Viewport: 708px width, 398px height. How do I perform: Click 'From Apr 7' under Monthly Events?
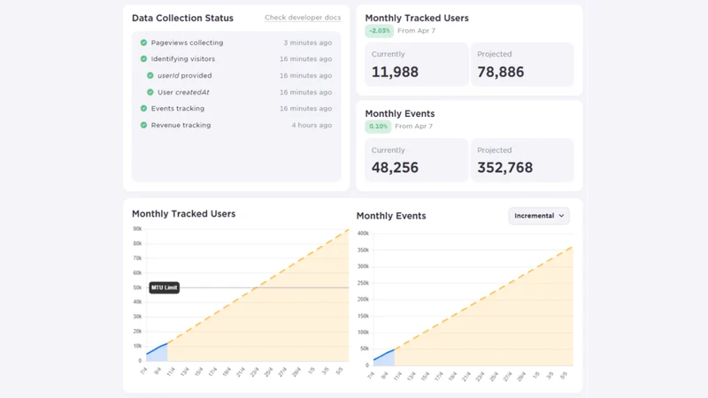[413, 126]
